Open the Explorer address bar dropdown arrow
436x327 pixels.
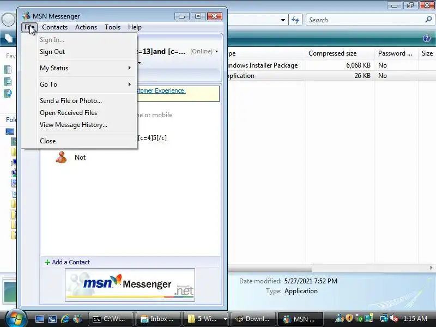(x=283, y=20)
